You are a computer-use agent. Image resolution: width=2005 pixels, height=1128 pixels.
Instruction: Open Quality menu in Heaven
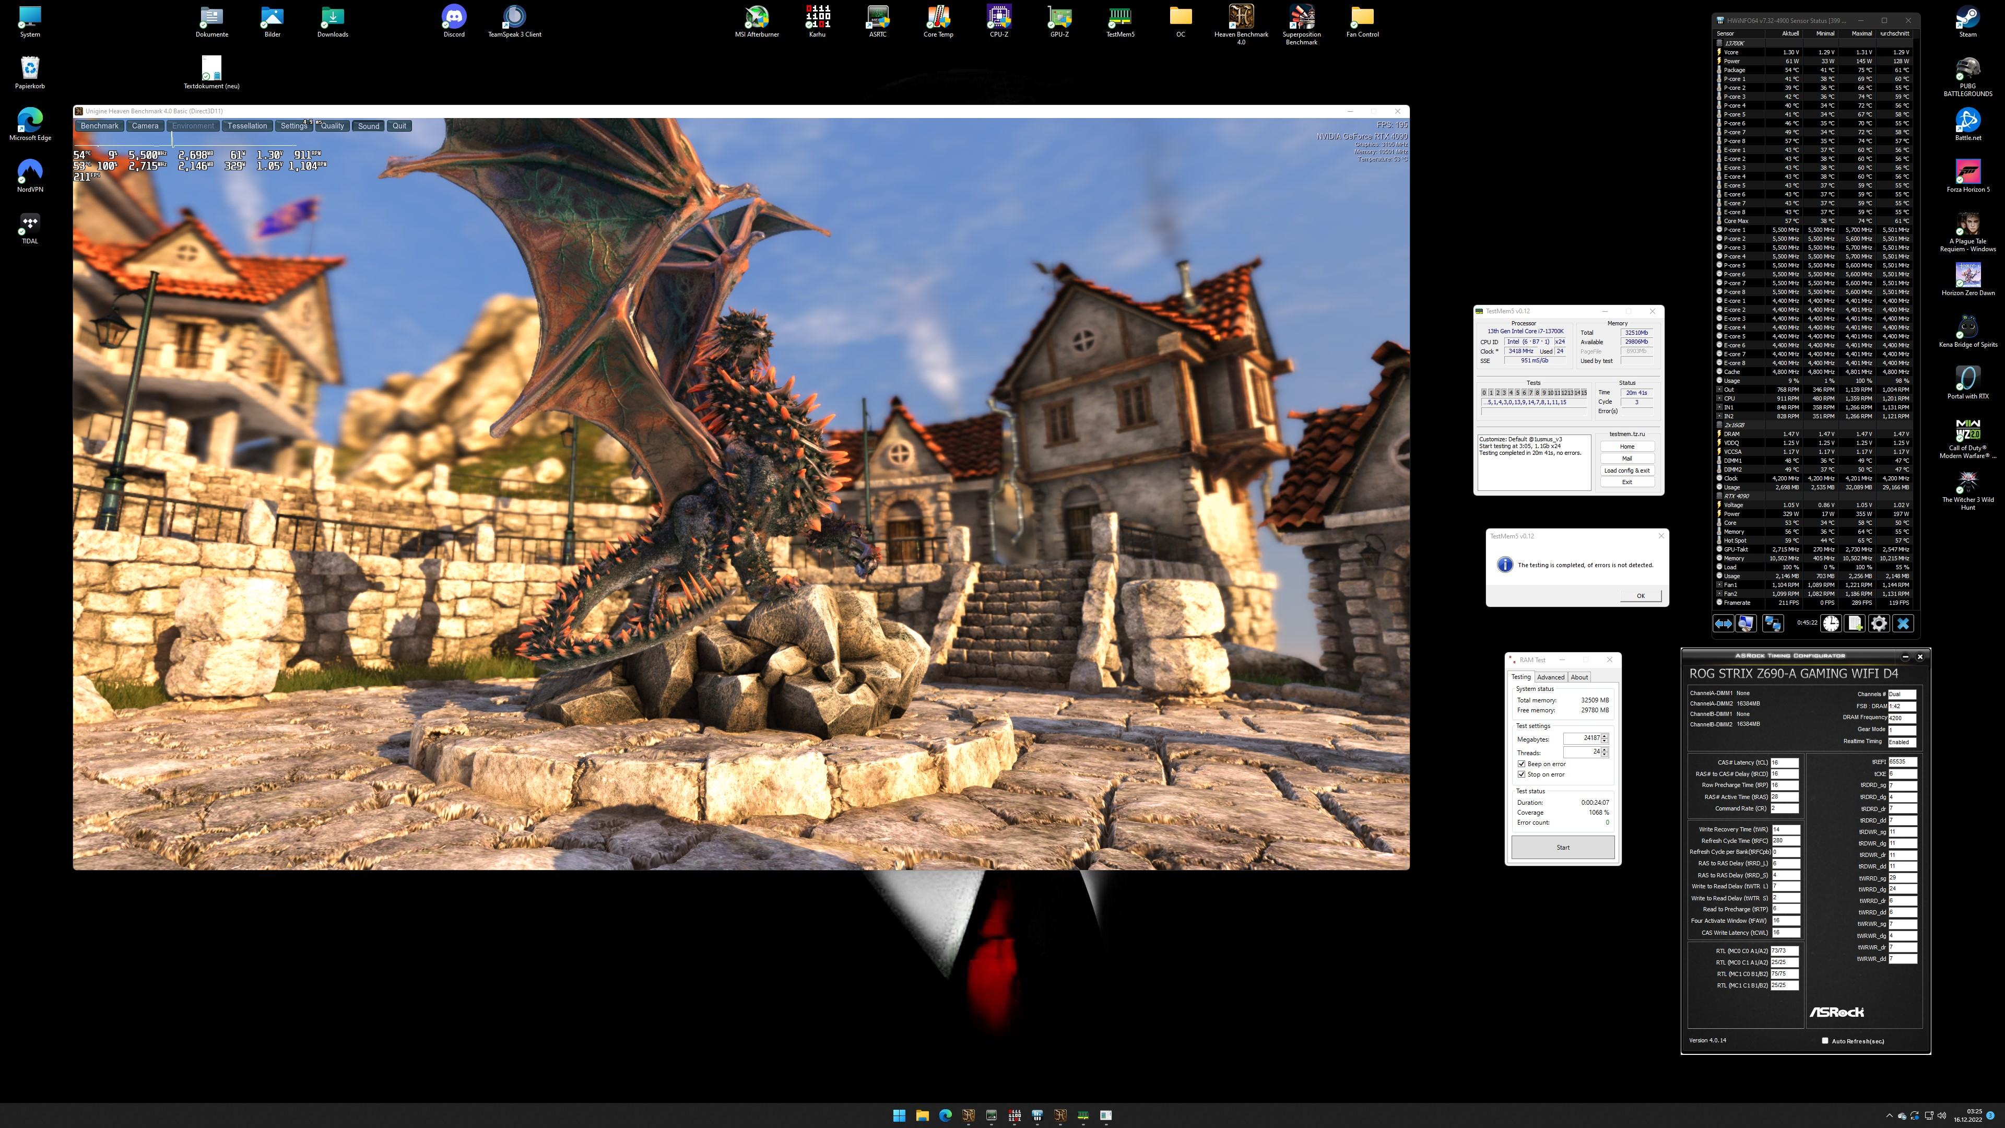333,126
